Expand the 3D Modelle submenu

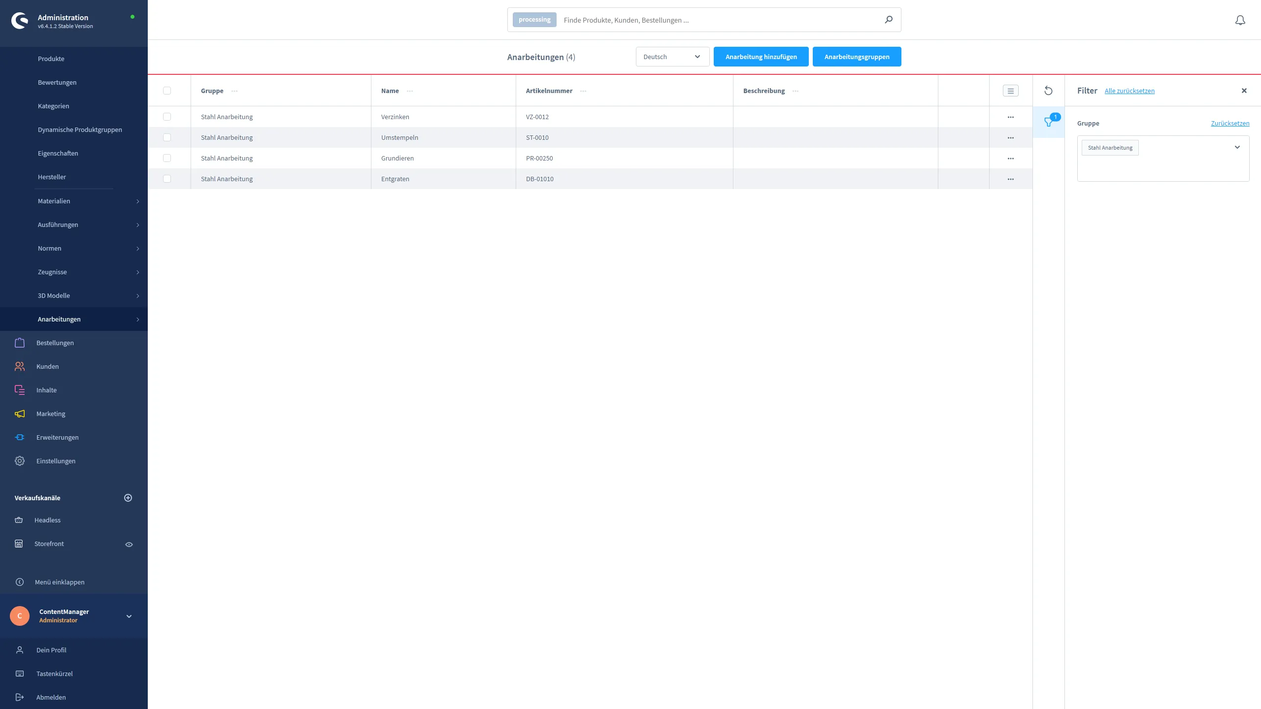138,296
